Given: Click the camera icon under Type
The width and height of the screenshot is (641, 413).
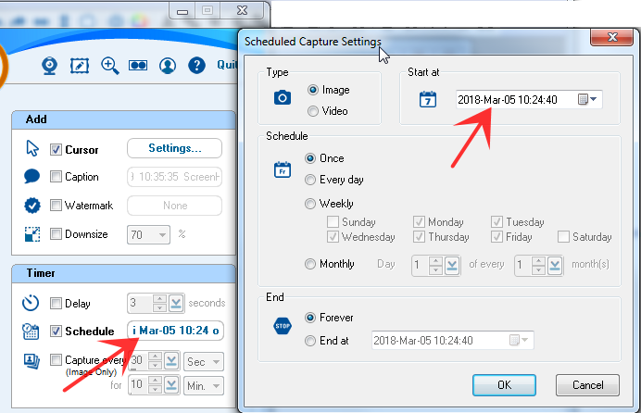Looking at the screenshot, I should pyautogui.click(x=283, y=97).
